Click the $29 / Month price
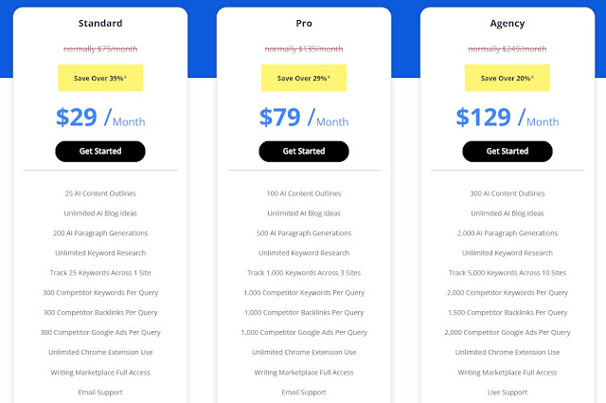 coord(100,118)
